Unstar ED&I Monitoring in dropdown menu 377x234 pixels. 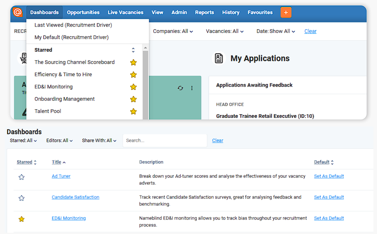[133, 87]
